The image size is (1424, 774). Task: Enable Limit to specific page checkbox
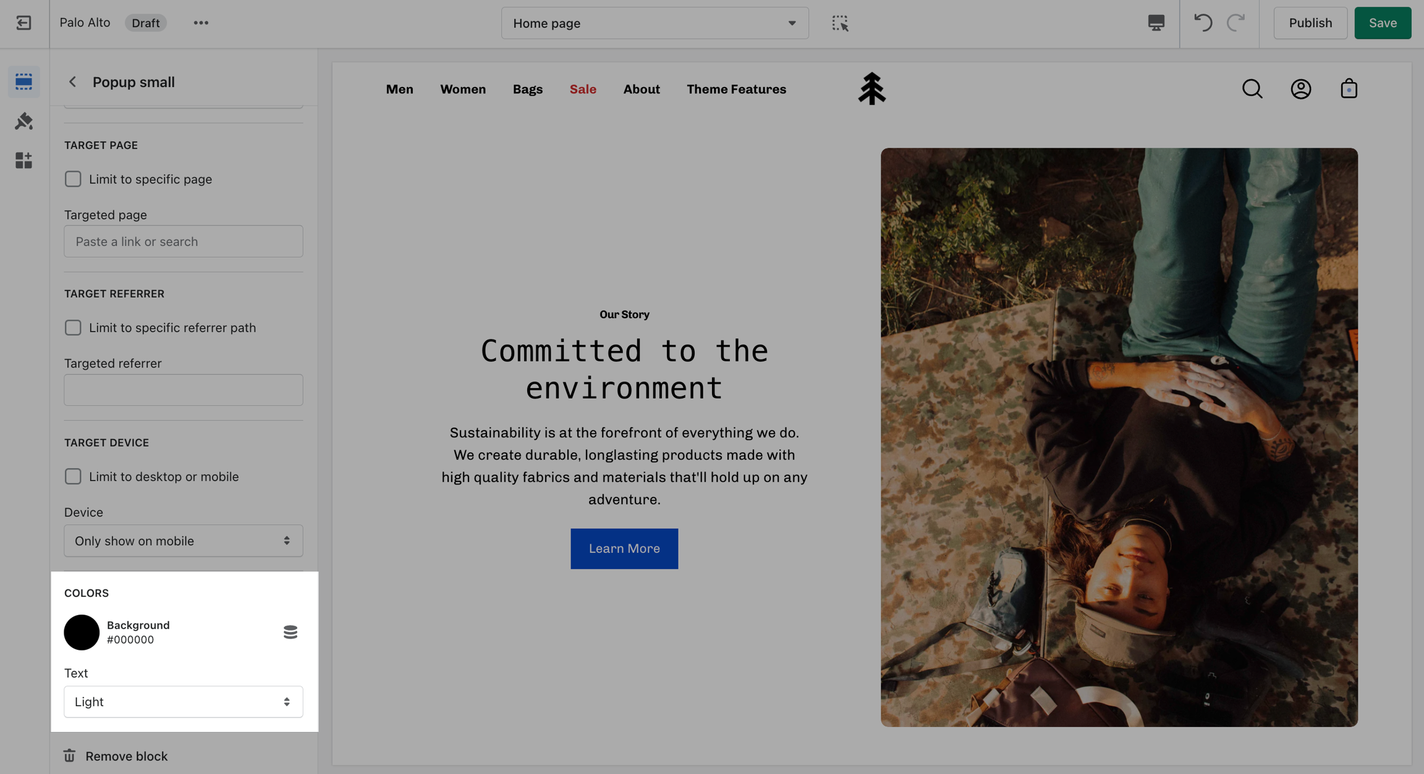click(73, 179)
